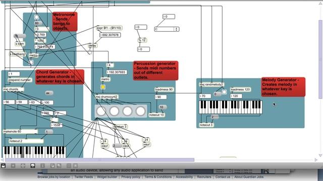Viewport: 323px width, 181px height.
Task: Click the message box 60 in Metronome
Action: click(x=38, y=23)
